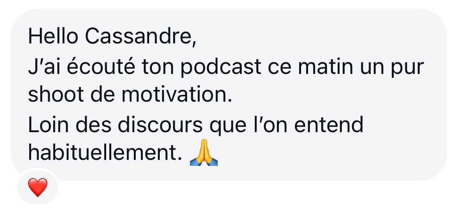Click the word "entend" in the message
460x213 pixels.
328,124
